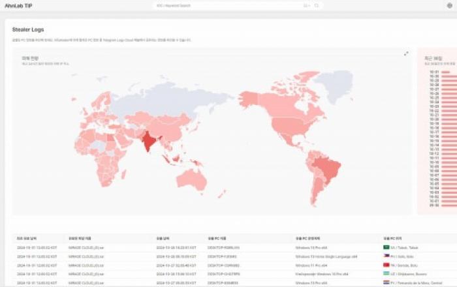
Task: Click the Philippines flag in second row
Action: coord(386,257)
